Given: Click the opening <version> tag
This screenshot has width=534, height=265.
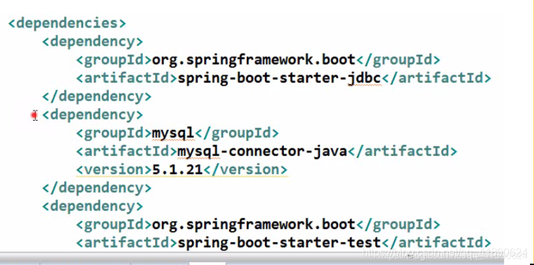Looking at the screenshot, I should (x=114, y=169).
